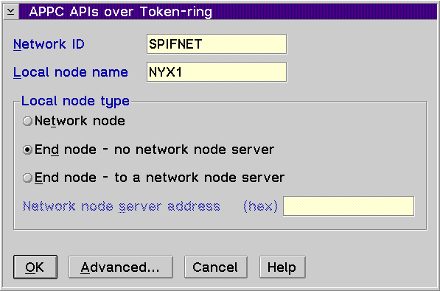Confirm the dialog with OK
This screenshot has height=291, width=440.
(35, 267)
